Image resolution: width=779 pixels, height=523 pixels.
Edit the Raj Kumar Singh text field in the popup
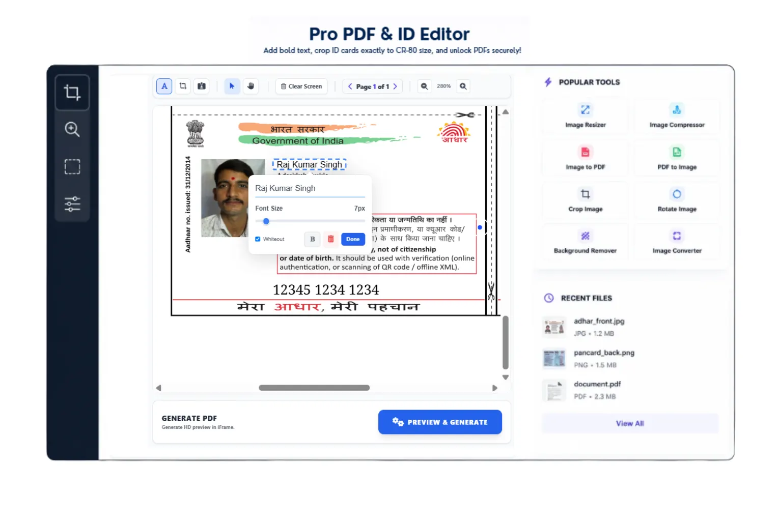click(x=310, y=189)
